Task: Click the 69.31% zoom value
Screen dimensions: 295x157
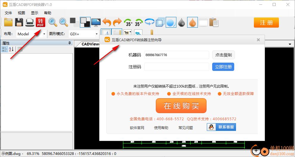Action: [x=33, y=154]
